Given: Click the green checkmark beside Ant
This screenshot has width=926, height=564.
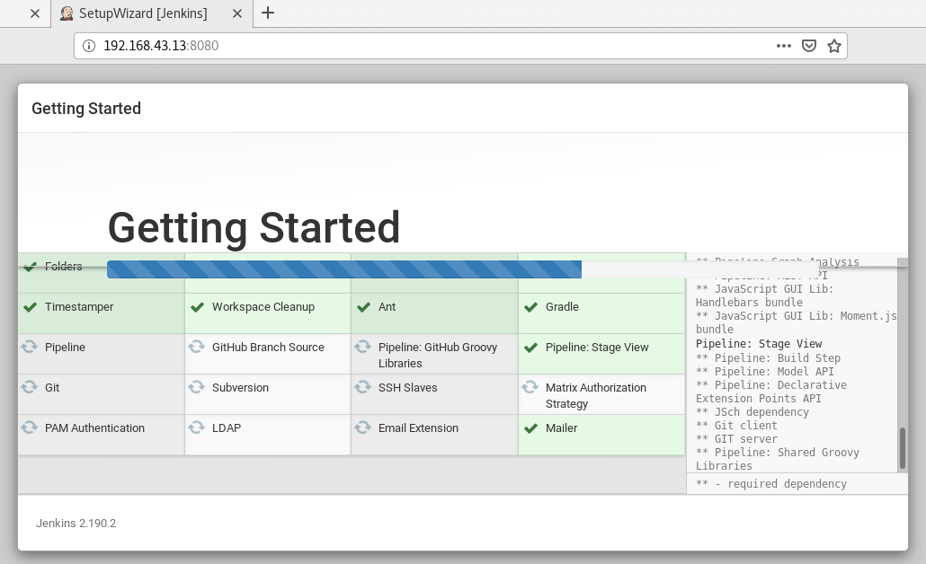Looking at the screenshot, I should tap(364, 307).
